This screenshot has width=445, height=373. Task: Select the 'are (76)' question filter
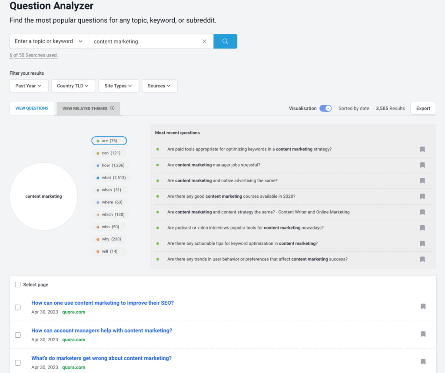(109, 141)
